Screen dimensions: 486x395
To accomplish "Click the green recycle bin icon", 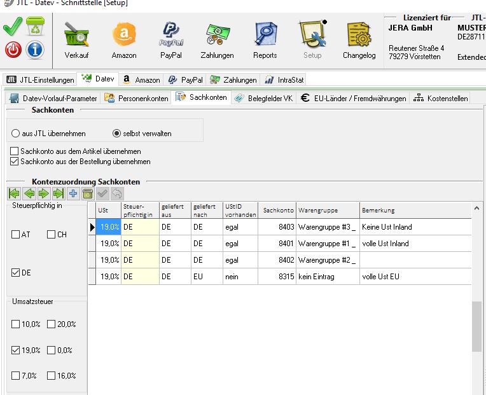I will (36, 26).
